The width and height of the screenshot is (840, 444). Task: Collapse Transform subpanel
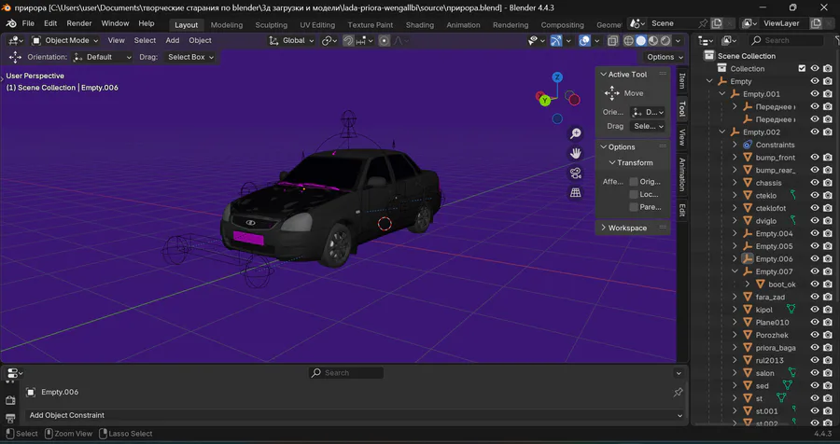point(612,163)
